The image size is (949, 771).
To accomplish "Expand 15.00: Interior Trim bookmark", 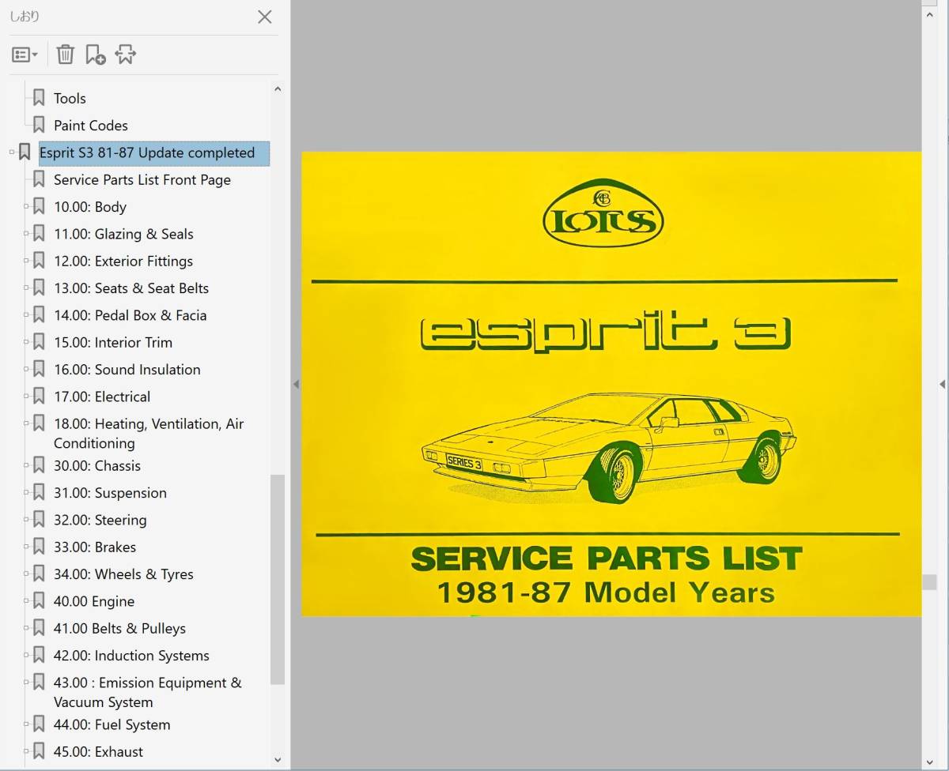I will click(26, 343).
